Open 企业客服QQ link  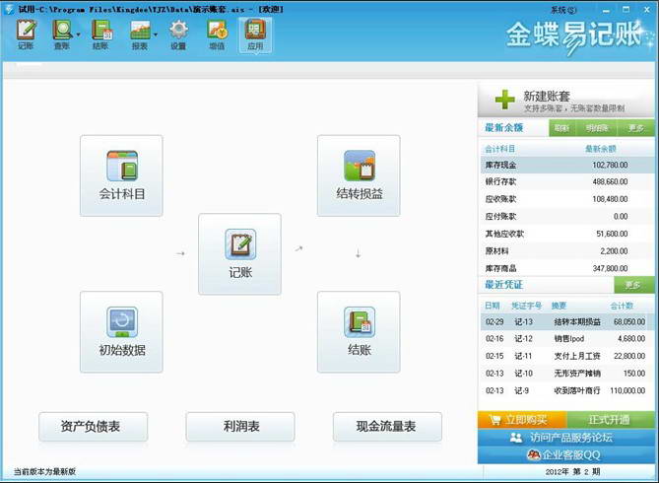566,454
